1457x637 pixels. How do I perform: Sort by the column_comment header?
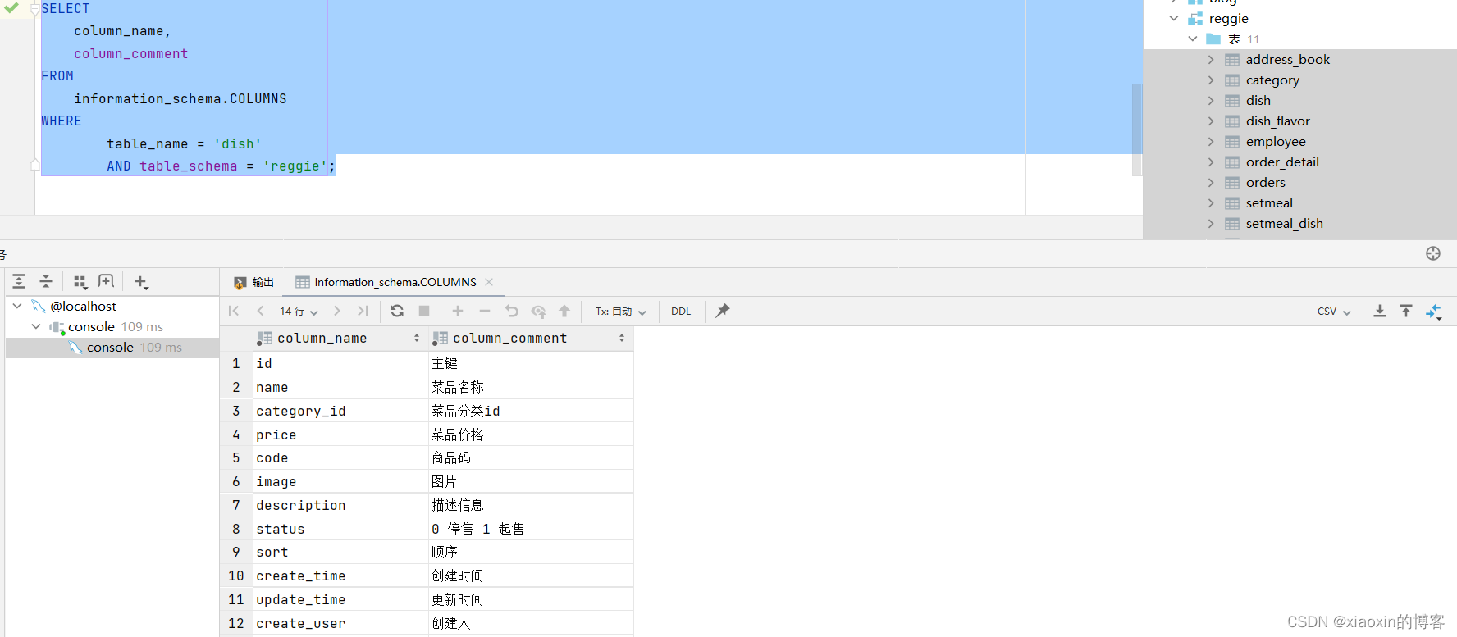531,338
